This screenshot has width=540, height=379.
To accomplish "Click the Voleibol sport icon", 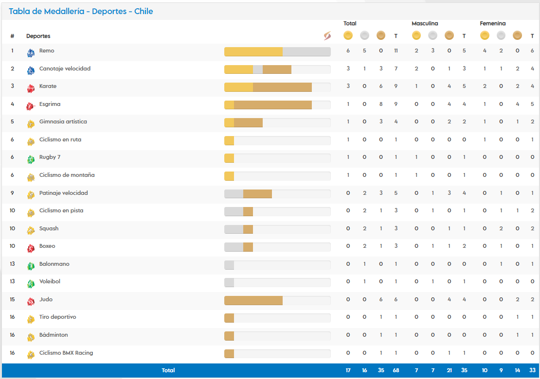I will click(x=31, y=284).
